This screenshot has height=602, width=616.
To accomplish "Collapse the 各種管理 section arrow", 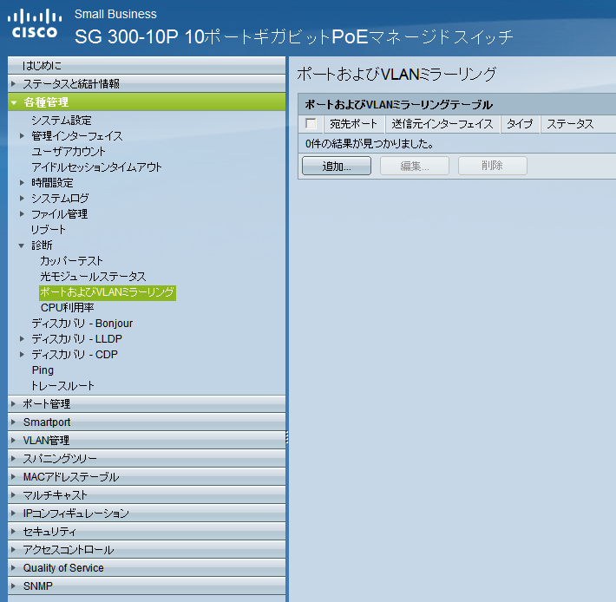I will (14, 102).
